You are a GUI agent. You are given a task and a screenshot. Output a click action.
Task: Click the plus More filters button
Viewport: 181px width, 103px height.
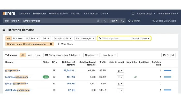pos(65,44)
